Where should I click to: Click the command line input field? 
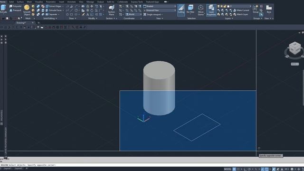tap(152, 165)
